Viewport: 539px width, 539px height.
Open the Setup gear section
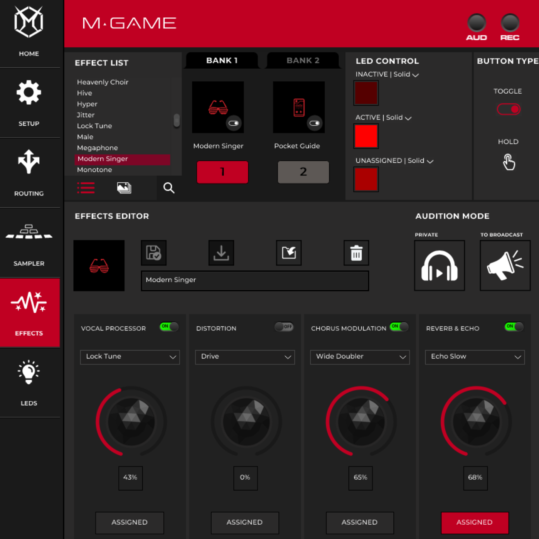click(x=29, y=103)
